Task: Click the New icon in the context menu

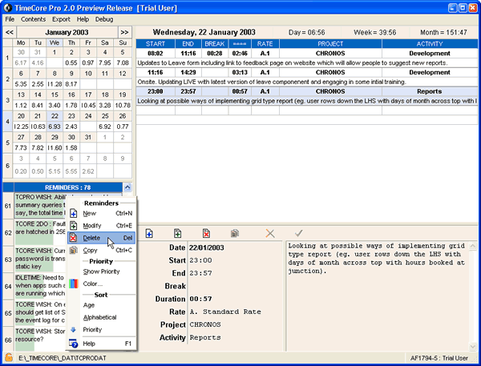Action: (x=74, y=213)
